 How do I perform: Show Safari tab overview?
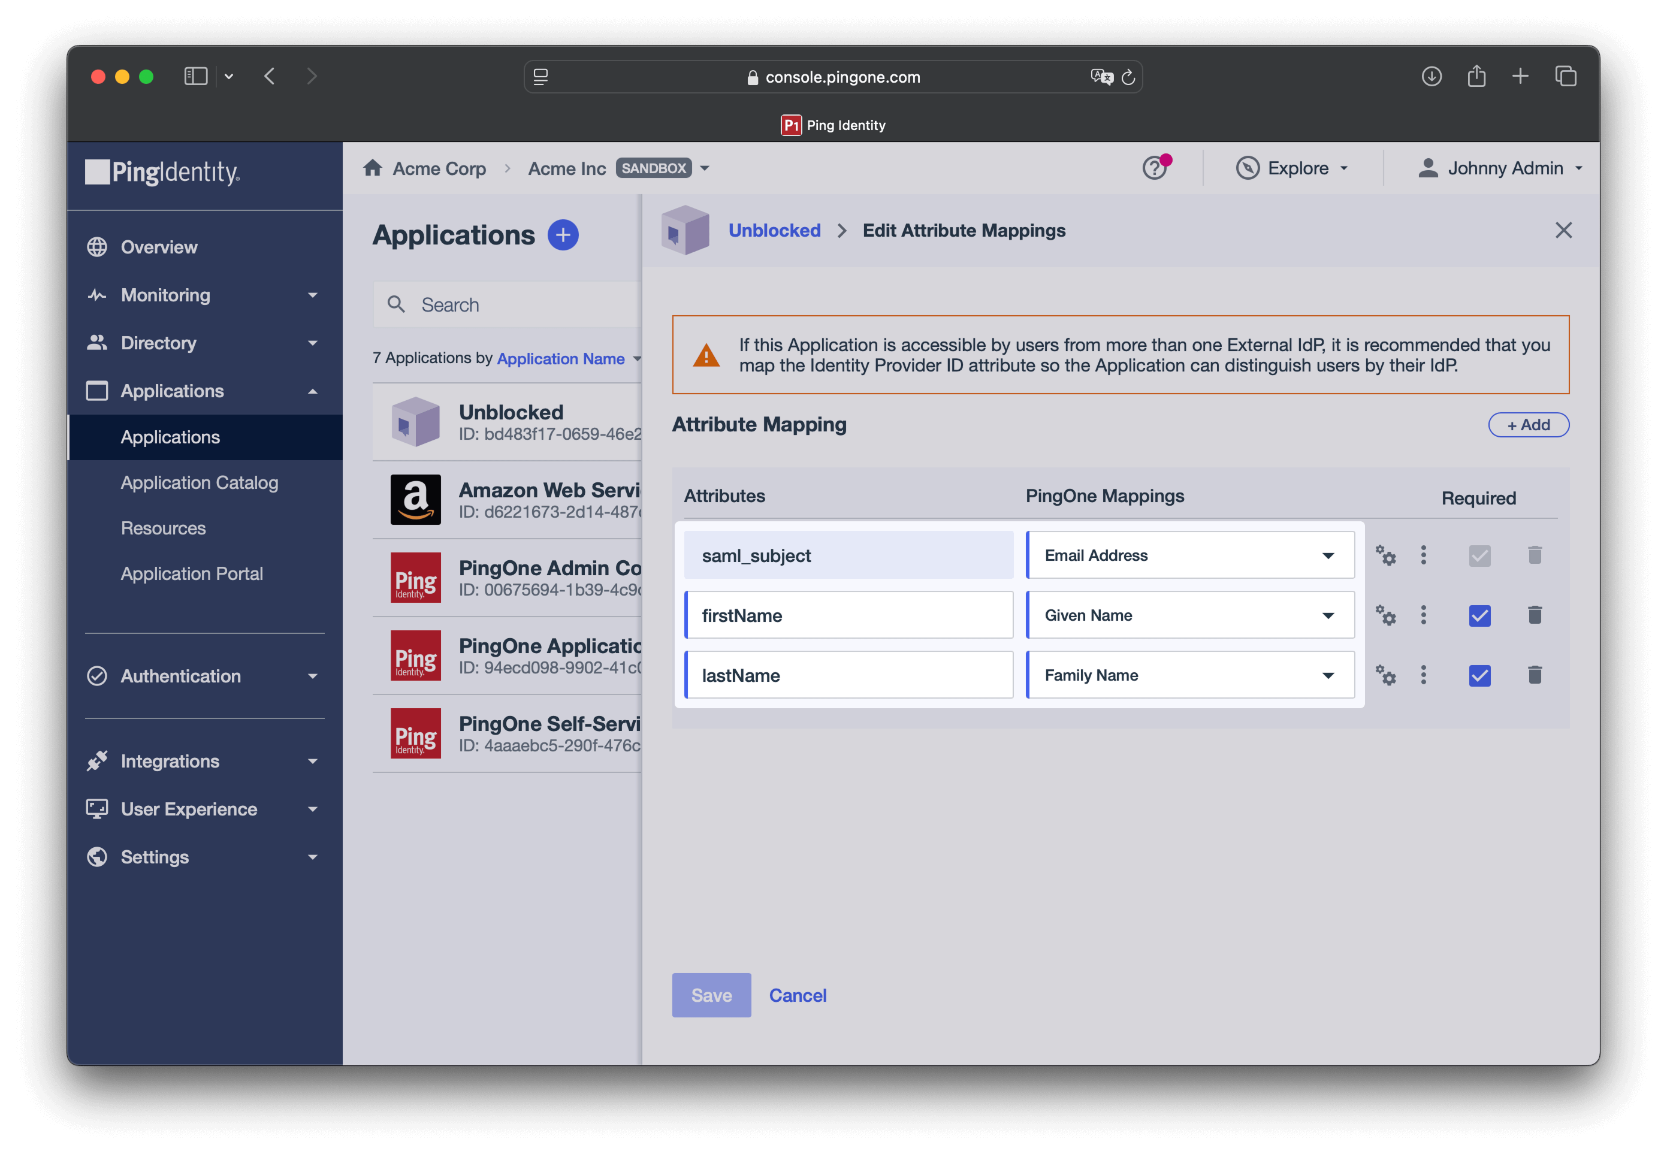tap(1566, 77)
